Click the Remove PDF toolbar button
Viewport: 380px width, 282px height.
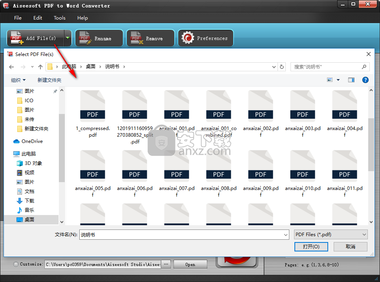(x=150, y=38)
